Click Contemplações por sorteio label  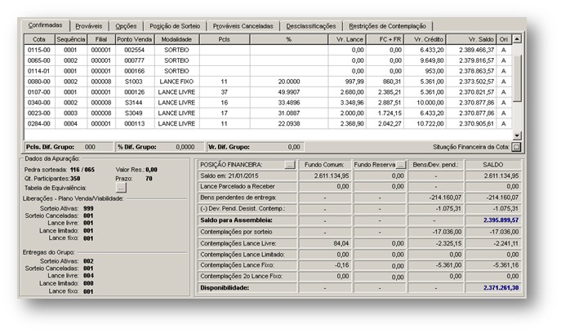pyautogui.click(x=237, y=232)
